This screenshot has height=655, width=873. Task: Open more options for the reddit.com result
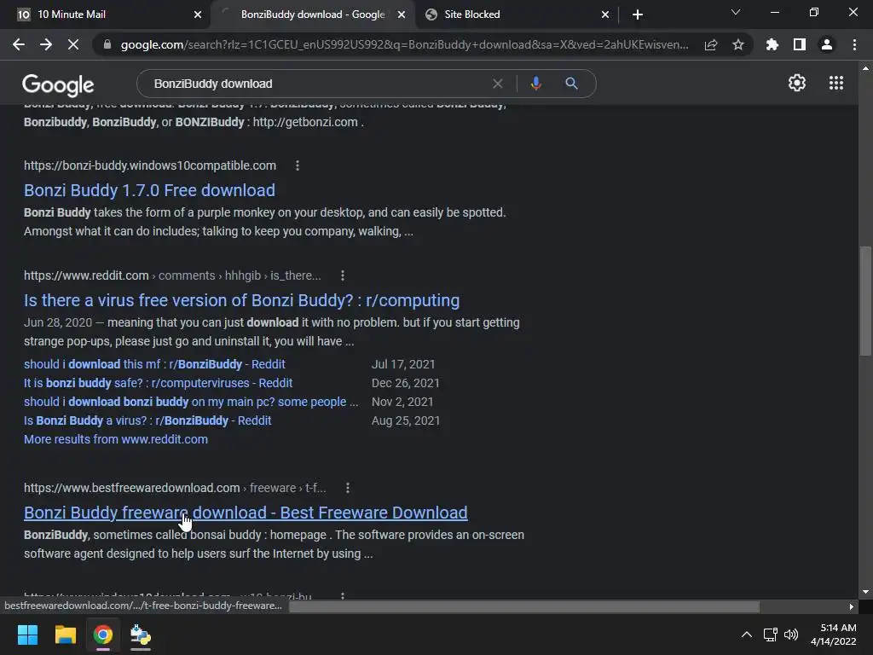(343, 275)
